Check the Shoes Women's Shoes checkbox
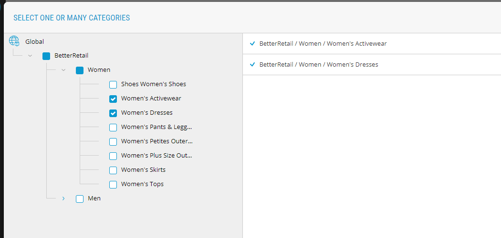 click(113, 85)
